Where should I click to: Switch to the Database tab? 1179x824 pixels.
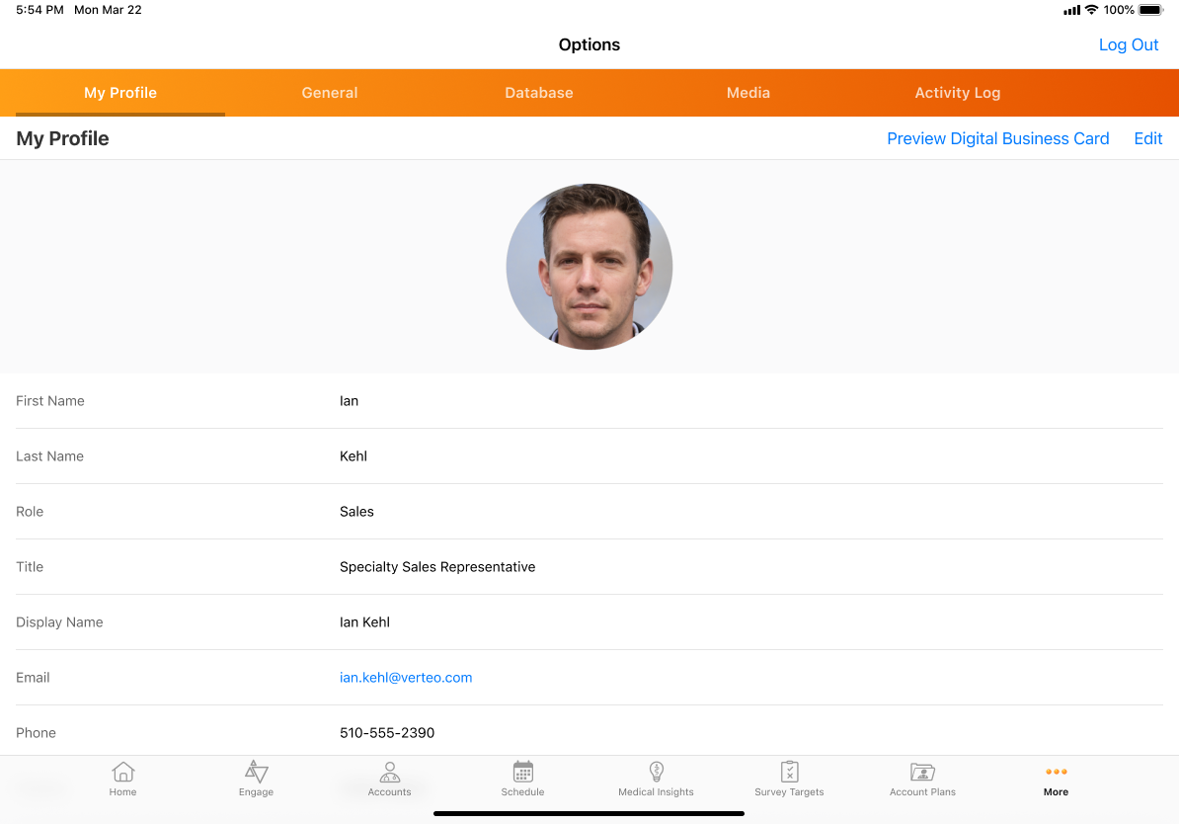point(539,93)
